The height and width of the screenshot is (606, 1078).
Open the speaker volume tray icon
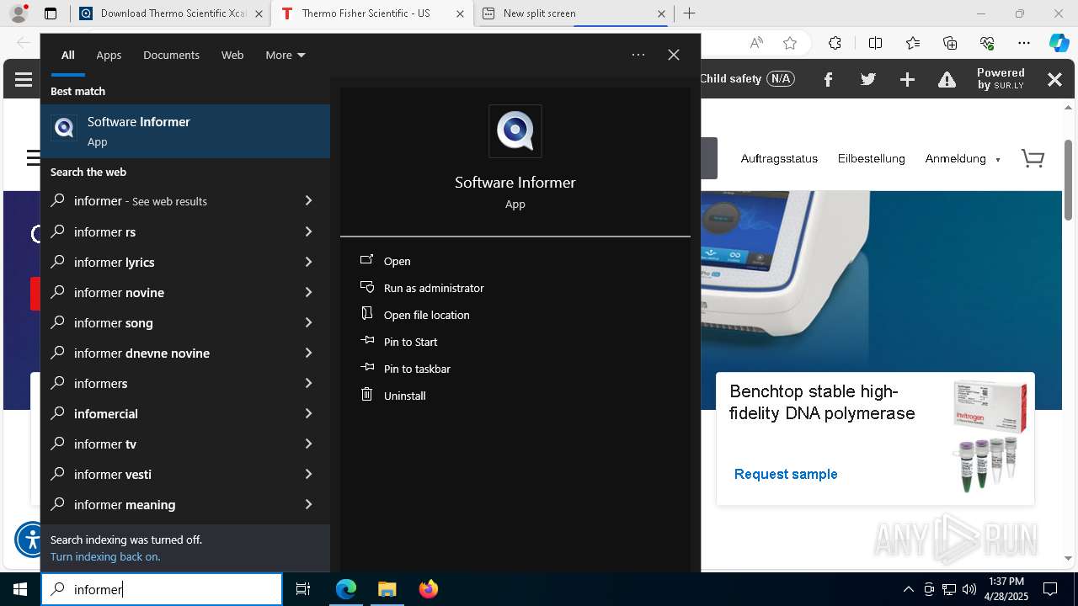tap(969, 589)
